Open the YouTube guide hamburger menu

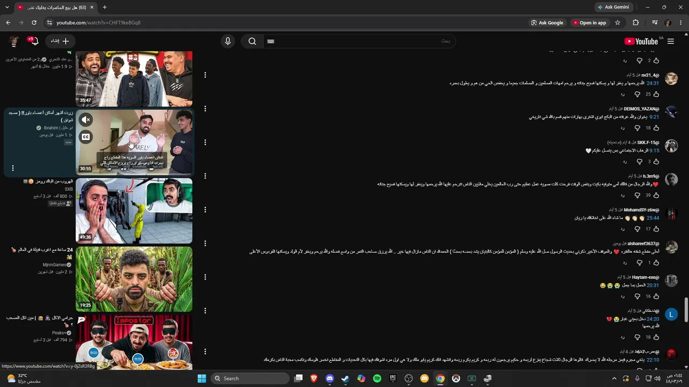[x=671, y=41]
